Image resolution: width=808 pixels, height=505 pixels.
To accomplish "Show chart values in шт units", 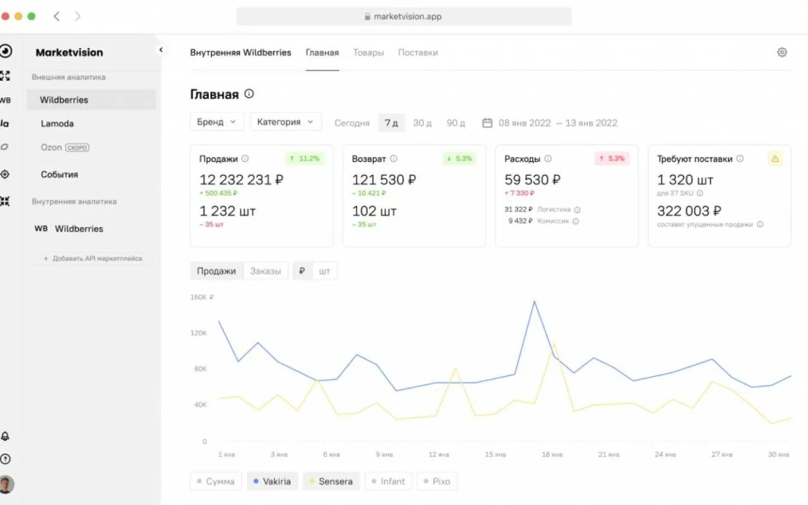I will [324, 271].
